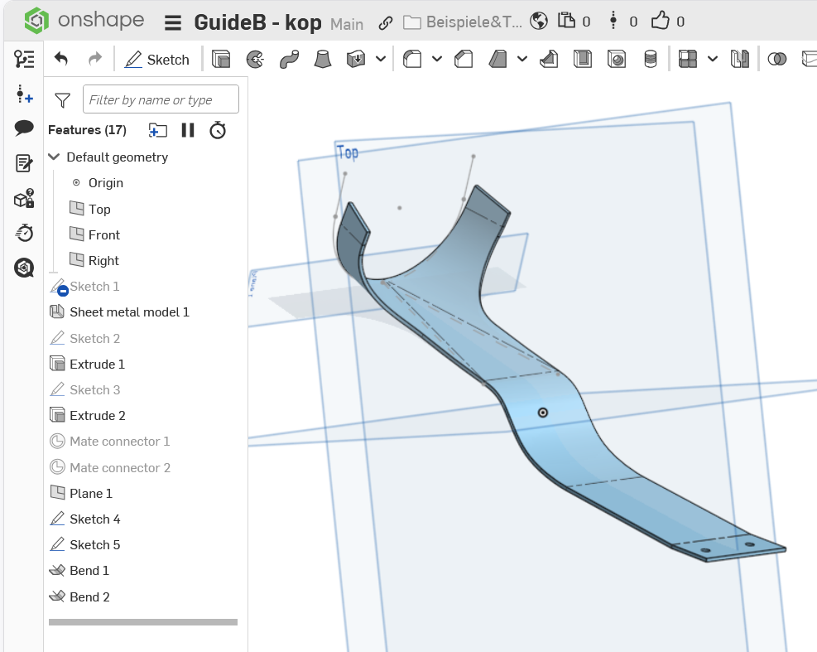Image resolution: width=817 pixels, height=652 pixels.
Task: Show regeneration times stopwatch in Features header
Action: 218,130
